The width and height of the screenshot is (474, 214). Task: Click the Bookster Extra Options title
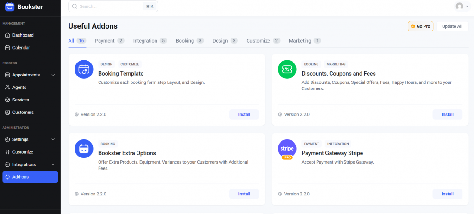[127, 153]
